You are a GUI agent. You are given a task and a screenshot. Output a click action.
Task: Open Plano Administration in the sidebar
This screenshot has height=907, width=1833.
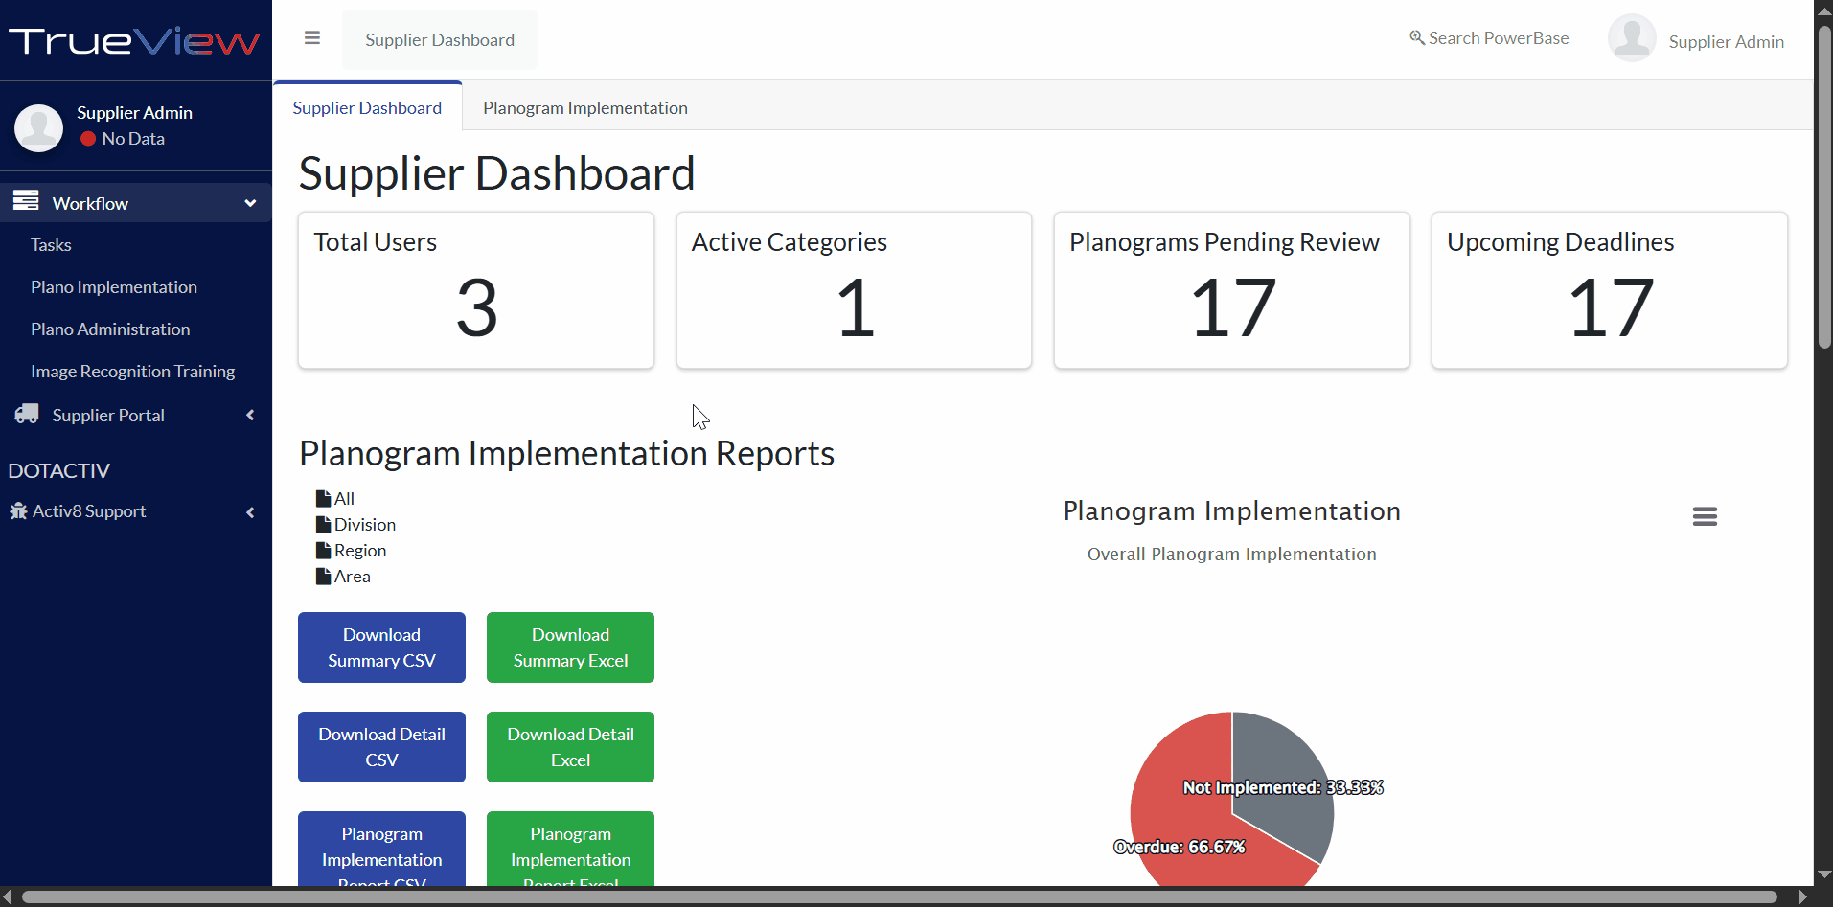tap(110, 329)
